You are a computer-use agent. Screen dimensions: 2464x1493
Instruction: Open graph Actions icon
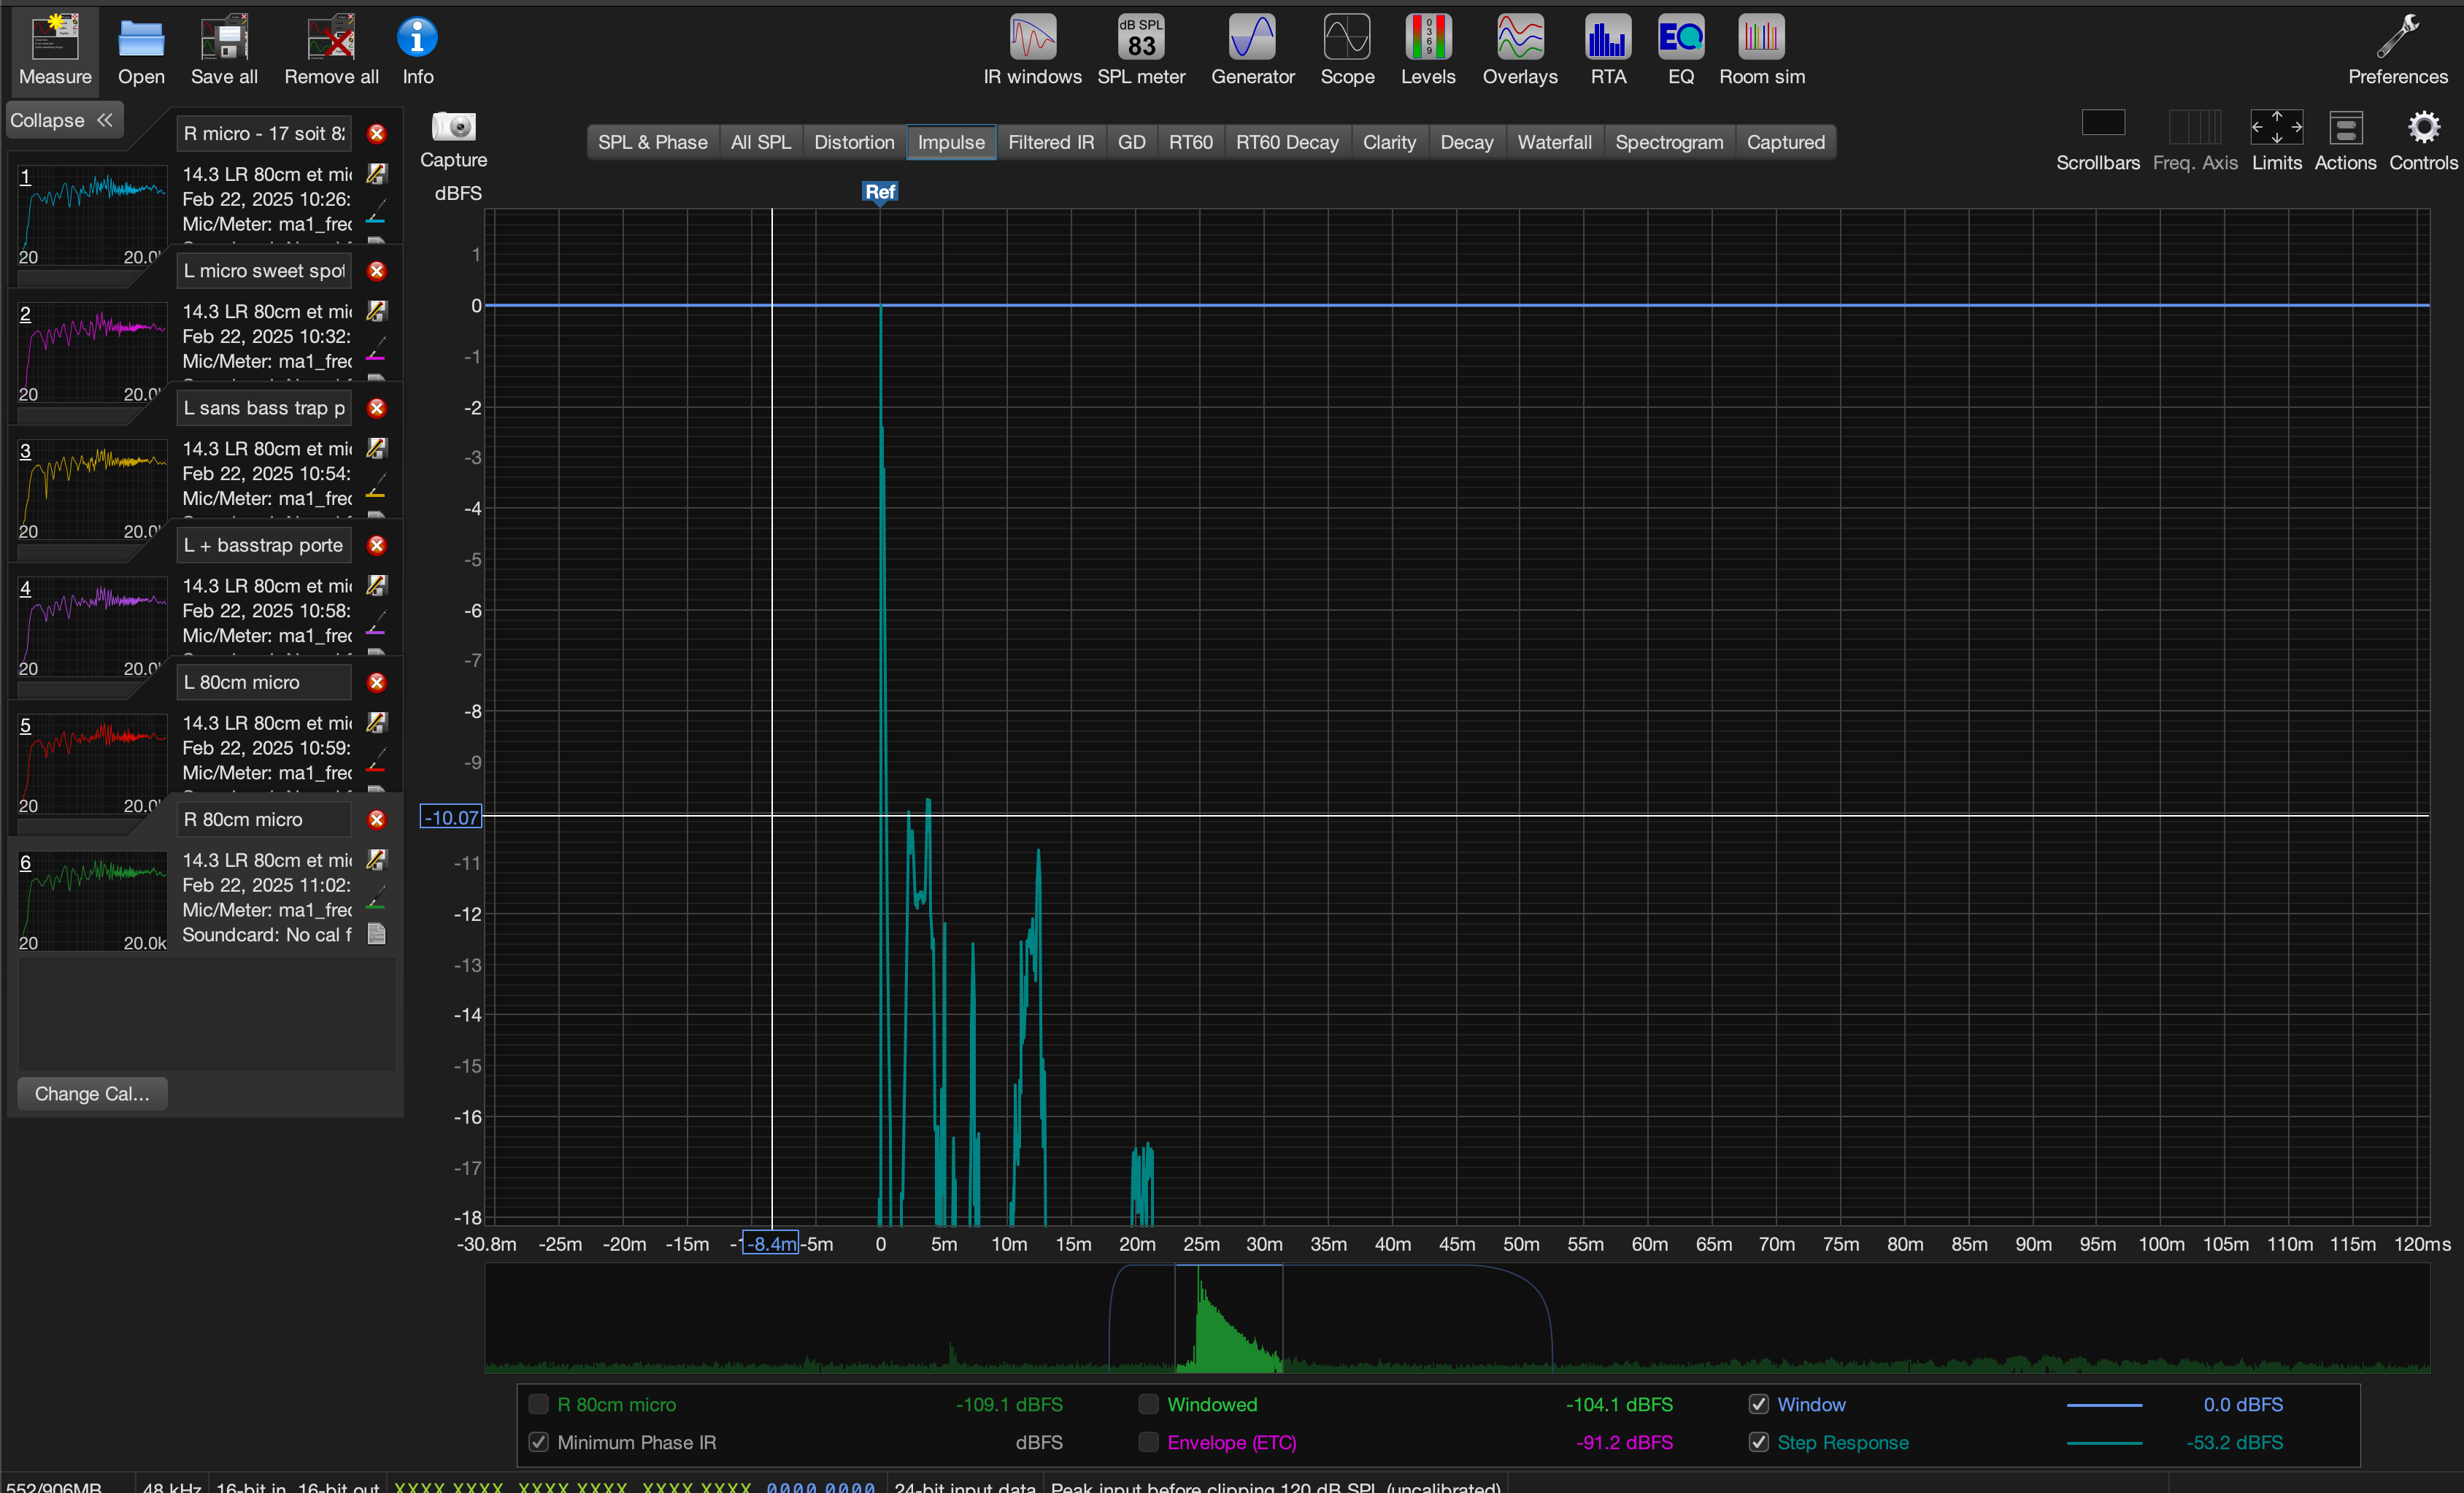pos(2345,128)
